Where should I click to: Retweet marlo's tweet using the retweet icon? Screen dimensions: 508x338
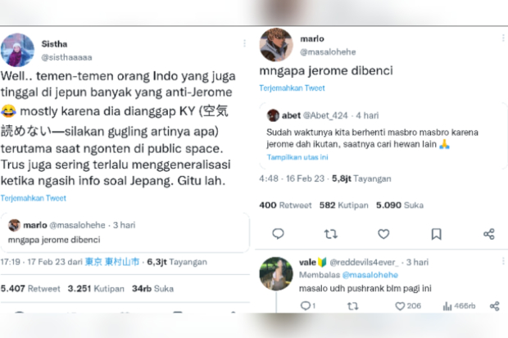tap(331, 234)
